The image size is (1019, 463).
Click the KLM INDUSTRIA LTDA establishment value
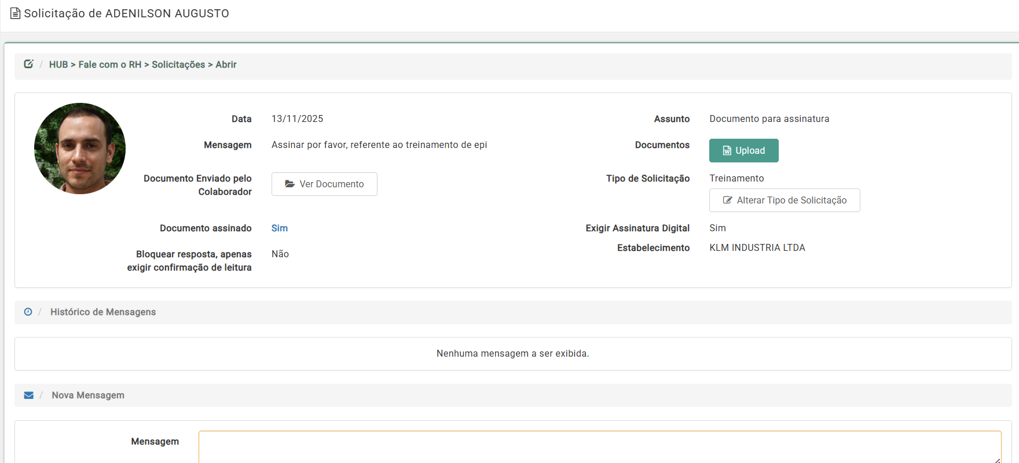pyautogui.click(x=757, y=248)
